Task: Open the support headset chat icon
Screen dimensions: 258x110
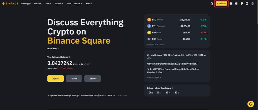Action: pos(251,104)
